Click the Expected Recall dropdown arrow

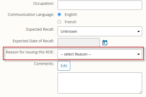point(139,31)
